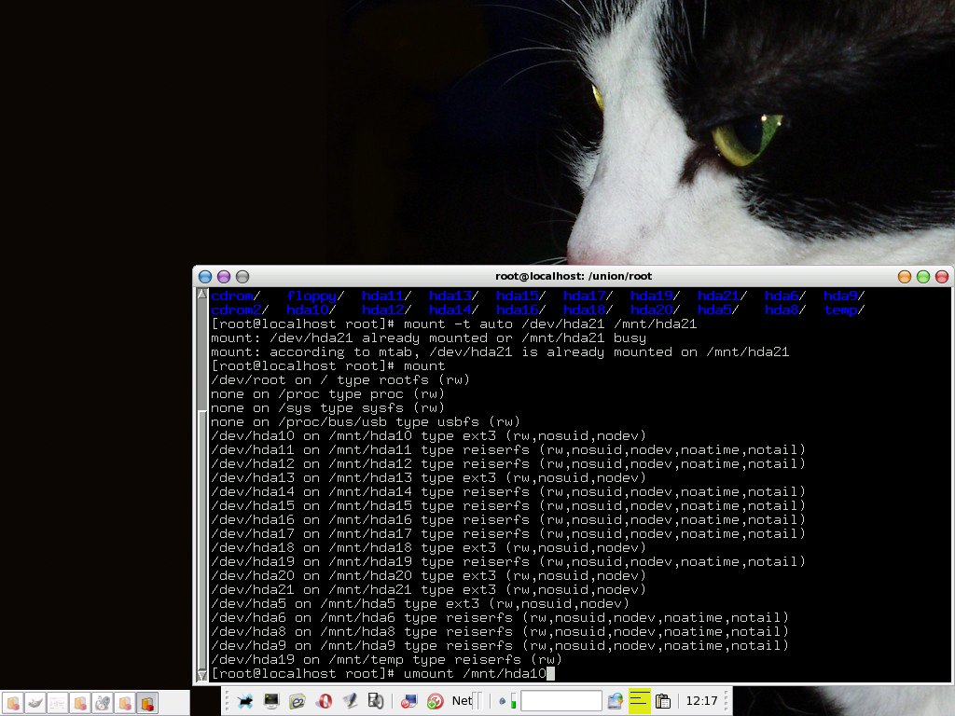Click the panel's right dotted grip handle

click(726, 701)
